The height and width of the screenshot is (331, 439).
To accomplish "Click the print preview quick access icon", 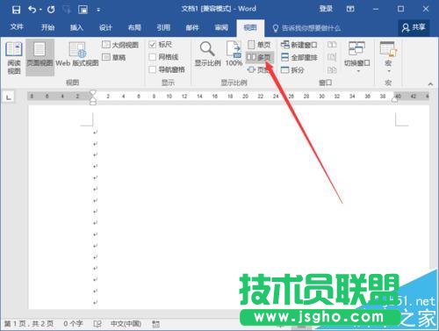I will (83, 10).
